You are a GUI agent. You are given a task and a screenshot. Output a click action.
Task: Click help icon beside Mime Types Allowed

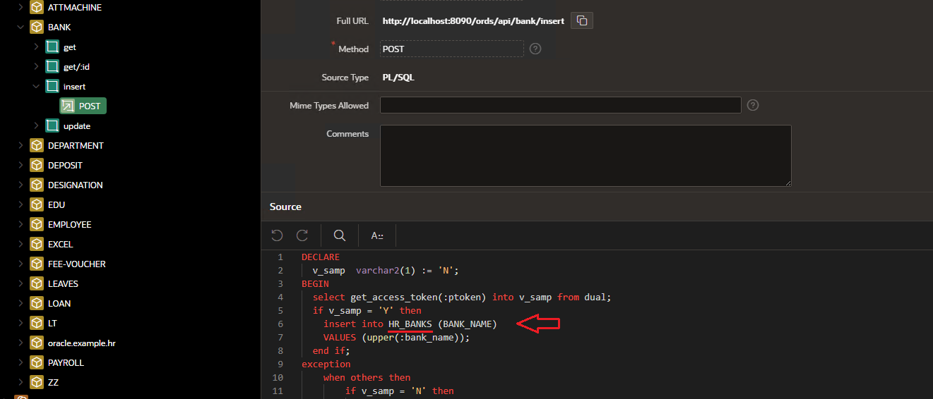coord(753,105)
